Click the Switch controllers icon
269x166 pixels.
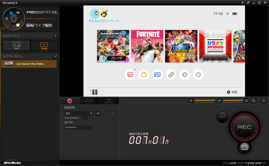click(171, 75)
